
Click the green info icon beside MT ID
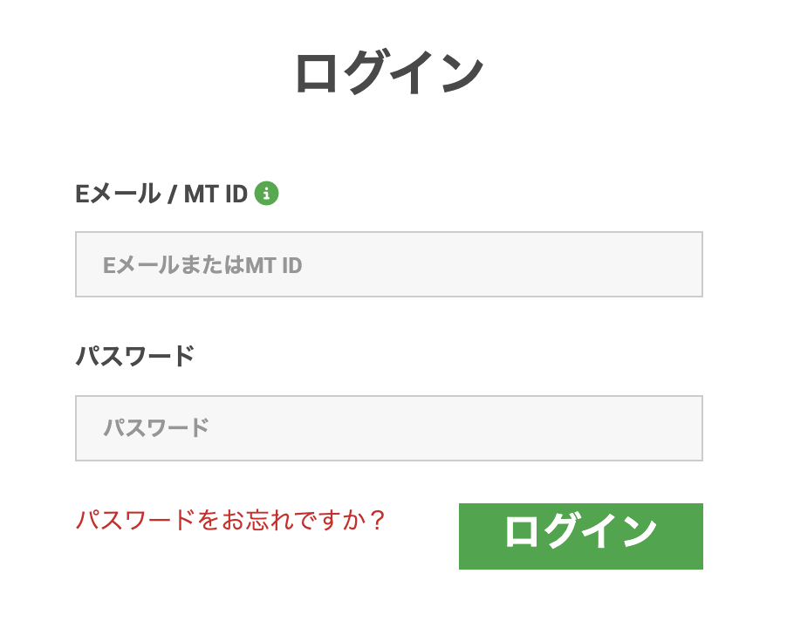tap(266, 194)
